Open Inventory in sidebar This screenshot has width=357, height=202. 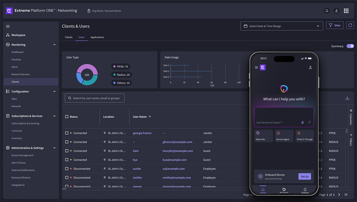click(x=17, y=138)
